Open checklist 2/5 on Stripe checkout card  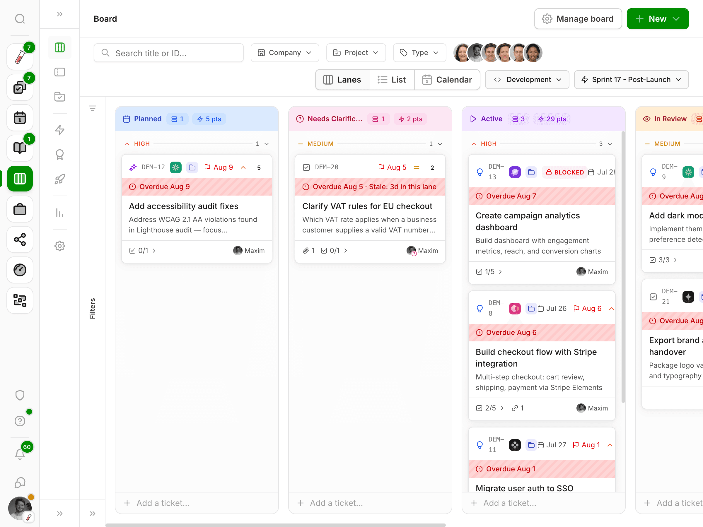tap(490, 408)
